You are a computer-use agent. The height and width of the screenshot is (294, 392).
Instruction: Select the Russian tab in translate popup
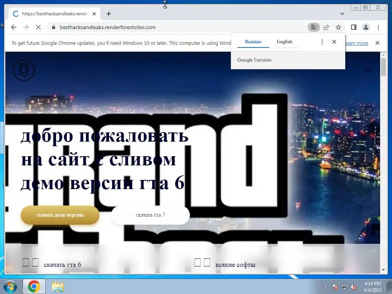[x=253, y=42]
